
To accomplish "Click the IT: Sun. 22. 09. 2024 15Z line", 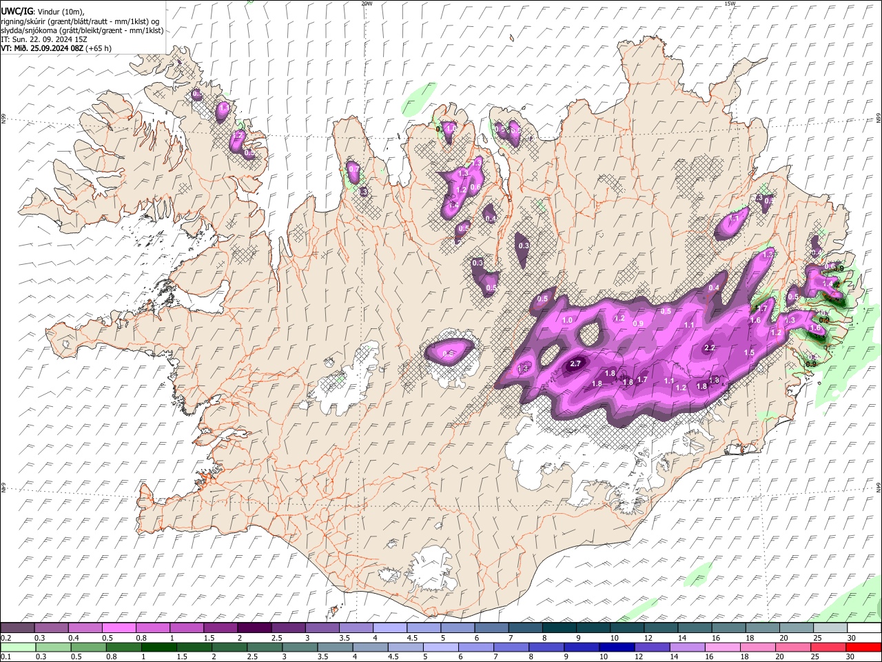I will coord(44,39).
